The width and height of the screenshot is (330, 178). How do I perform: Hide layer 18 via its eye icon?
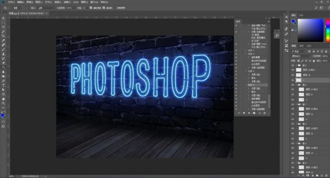tap(293, 75)
